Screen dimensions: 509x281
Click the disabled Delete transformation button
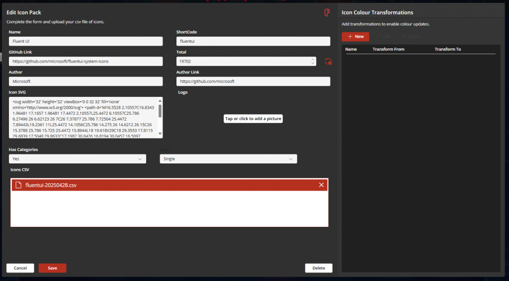411,37
